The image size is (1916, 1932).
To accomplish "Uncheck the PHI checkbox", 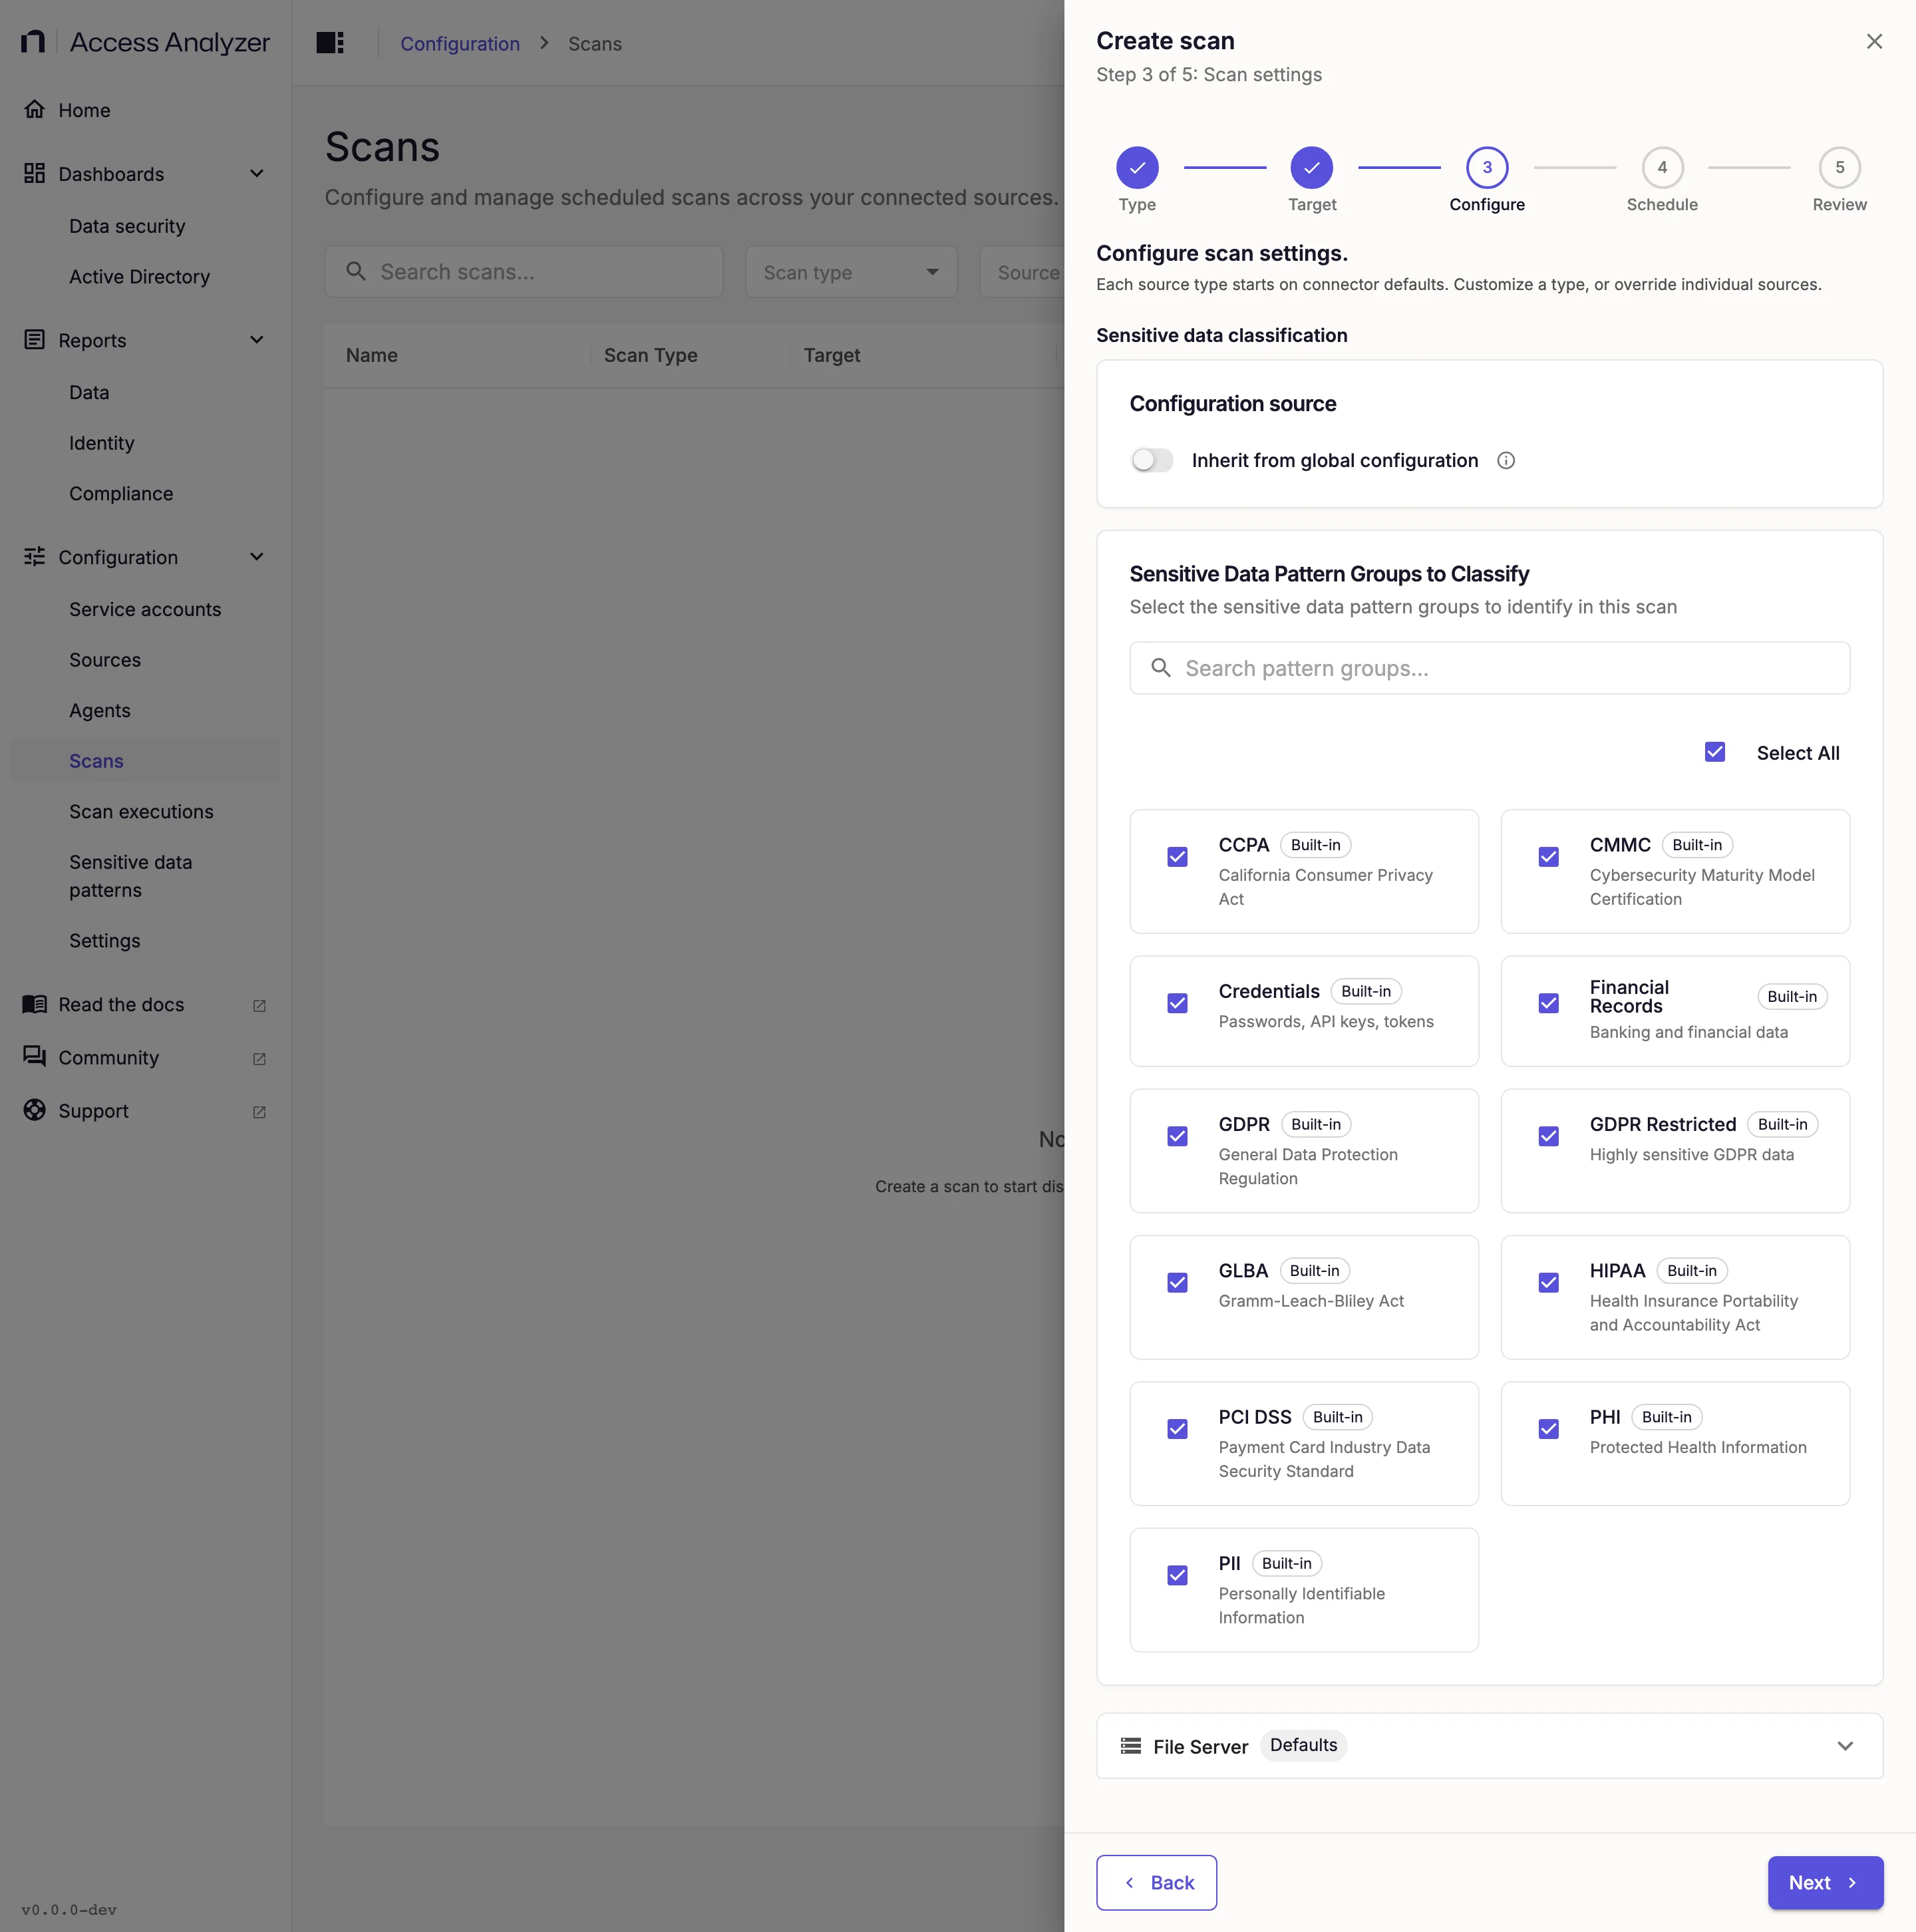I will (1548, 1429).
